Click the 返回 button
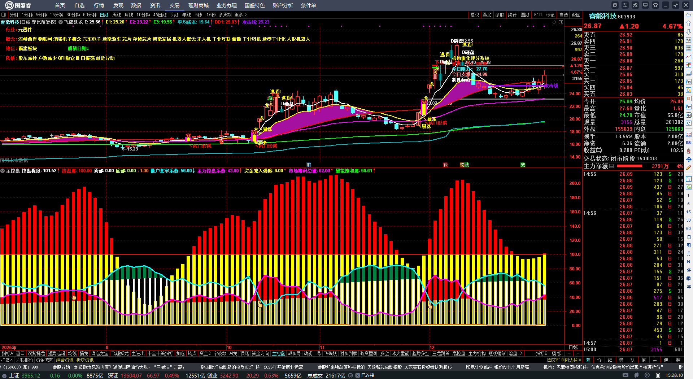Viewport: 693px width, 379px height. (x=576, y=15)
